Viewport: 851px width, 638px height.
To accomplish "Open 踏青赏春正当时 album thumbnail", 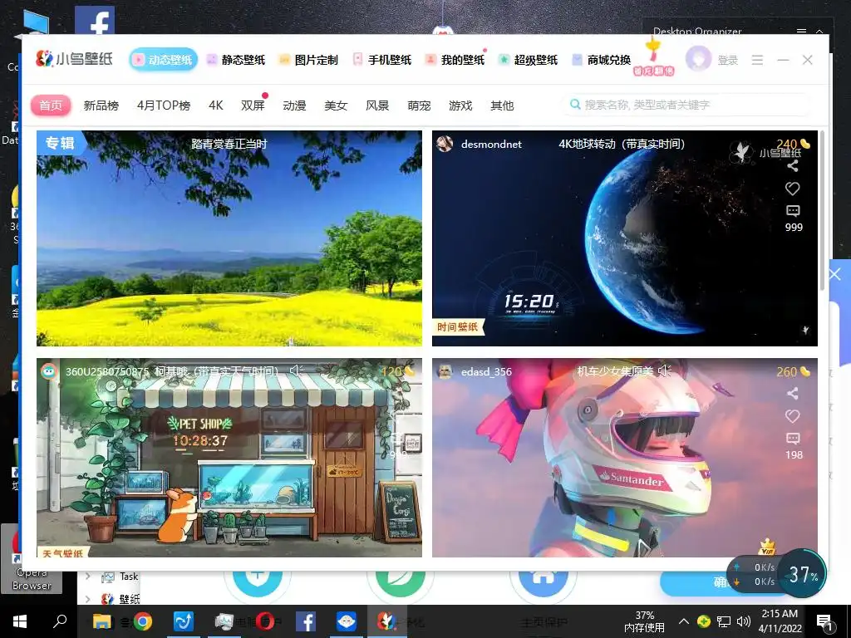I will [x=229, y=238].
